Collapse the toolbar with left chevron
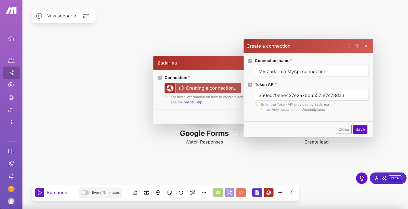 (292, 193)
